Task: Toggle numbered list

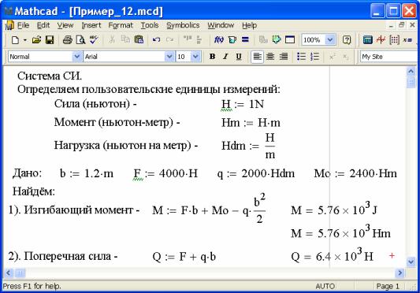Action: [314, 57]
